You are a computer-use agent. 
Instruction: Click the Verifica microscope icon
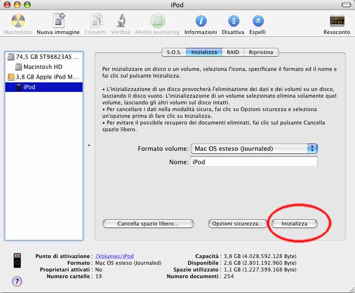121,21
